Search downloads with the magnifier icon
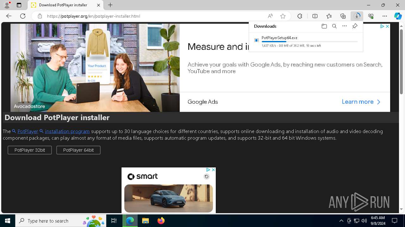 coord(334,26)
